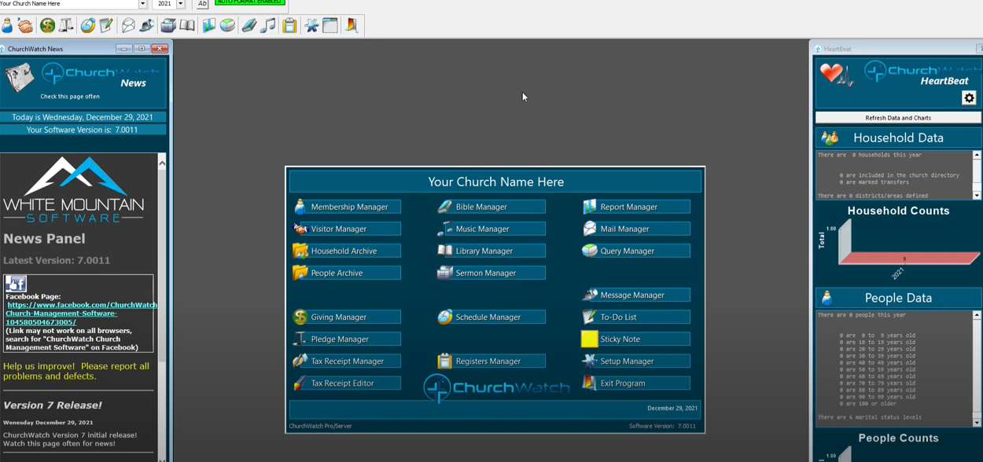The image size is (983, 462).
Task: Click the notepad To-Do toolbar icon
Action: coord(106,26)
